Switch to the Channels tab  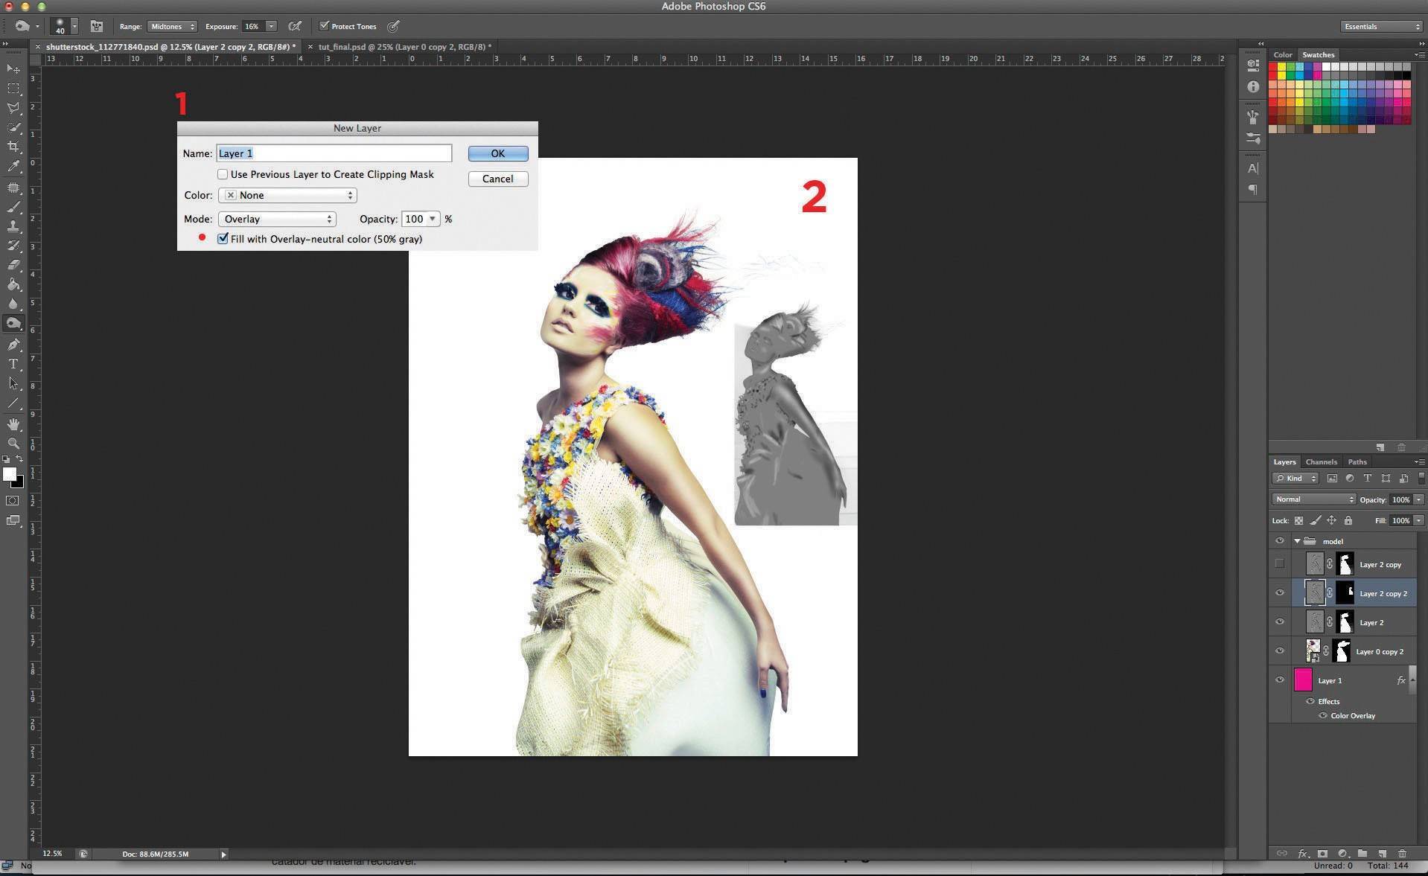[1322, 462]
